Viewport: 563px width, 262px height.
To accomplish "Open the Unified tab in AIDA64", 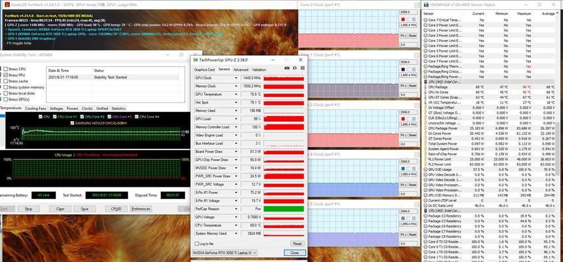I will point(102,108).
